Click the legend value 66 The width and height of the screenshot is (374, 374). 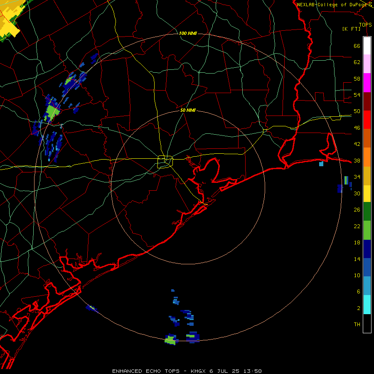[357, 46]
